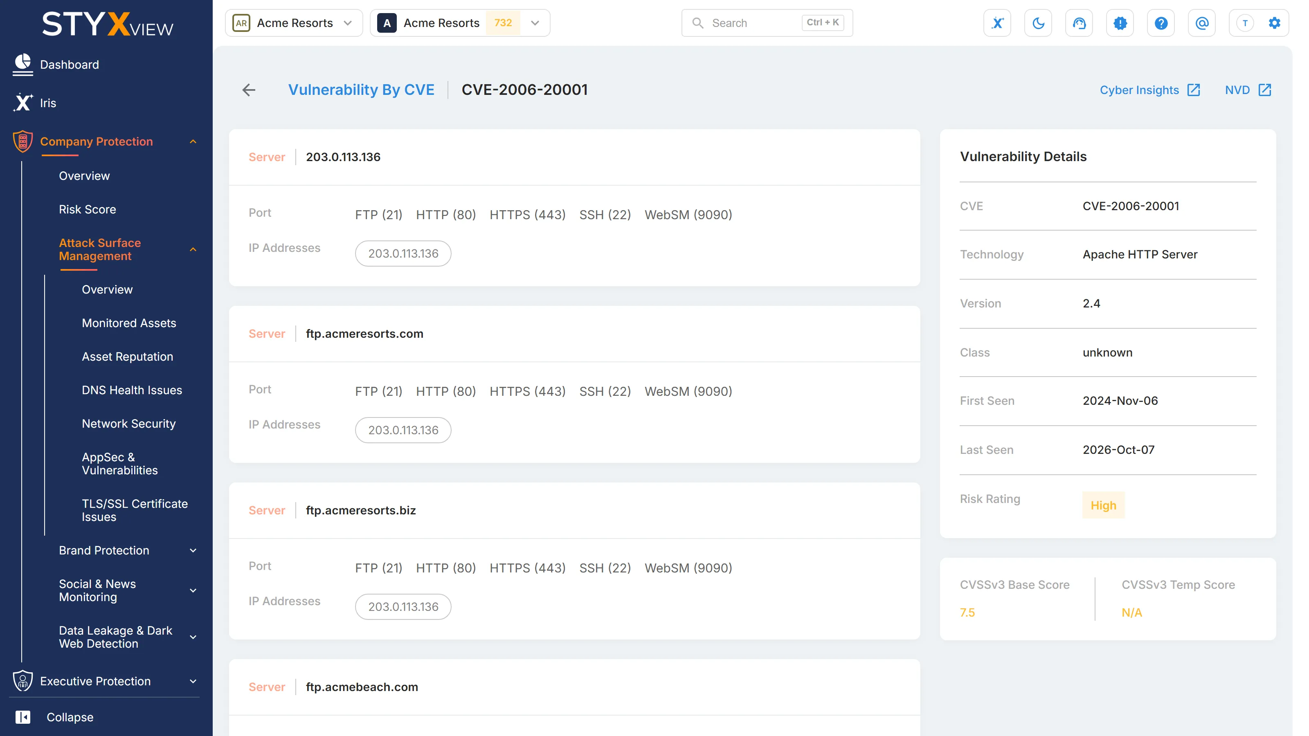Expand the Executive Protection chevron

point(193,681)
